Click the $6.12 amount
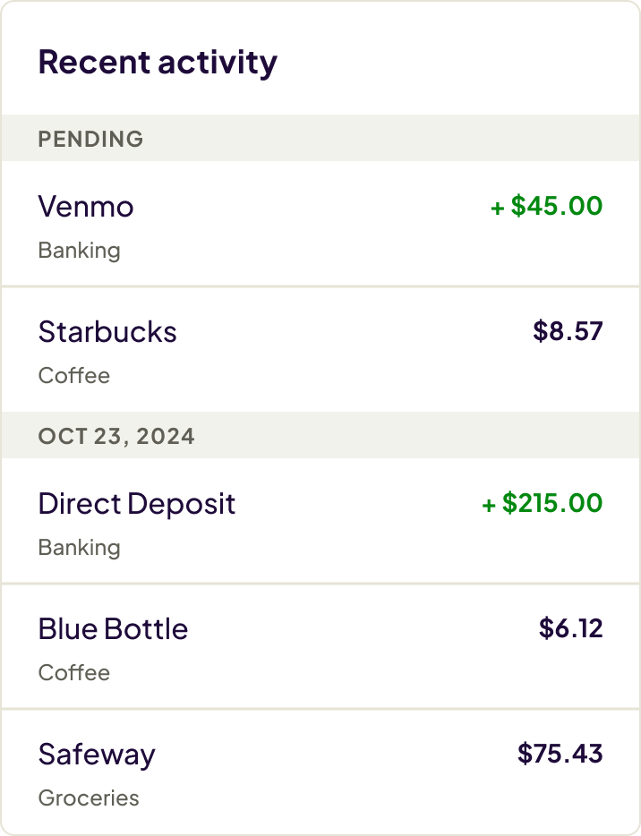This screenshot has width=641, height=836. point(571,629)
